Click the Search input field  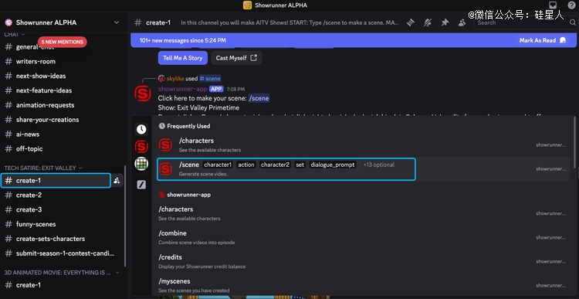pyautogui.click(x=526, y=22)
